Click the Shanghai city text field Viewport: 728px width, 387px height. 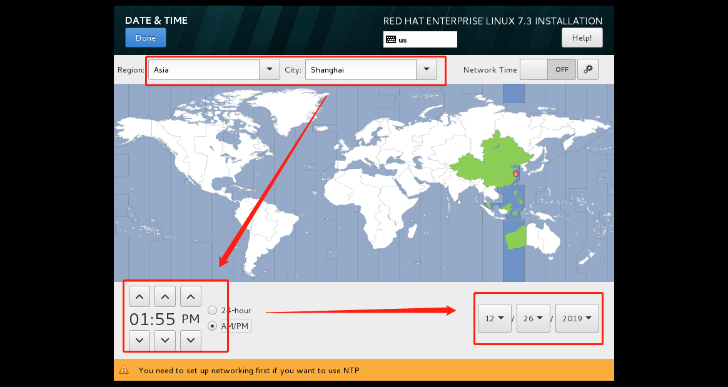[x=361, y=69]
